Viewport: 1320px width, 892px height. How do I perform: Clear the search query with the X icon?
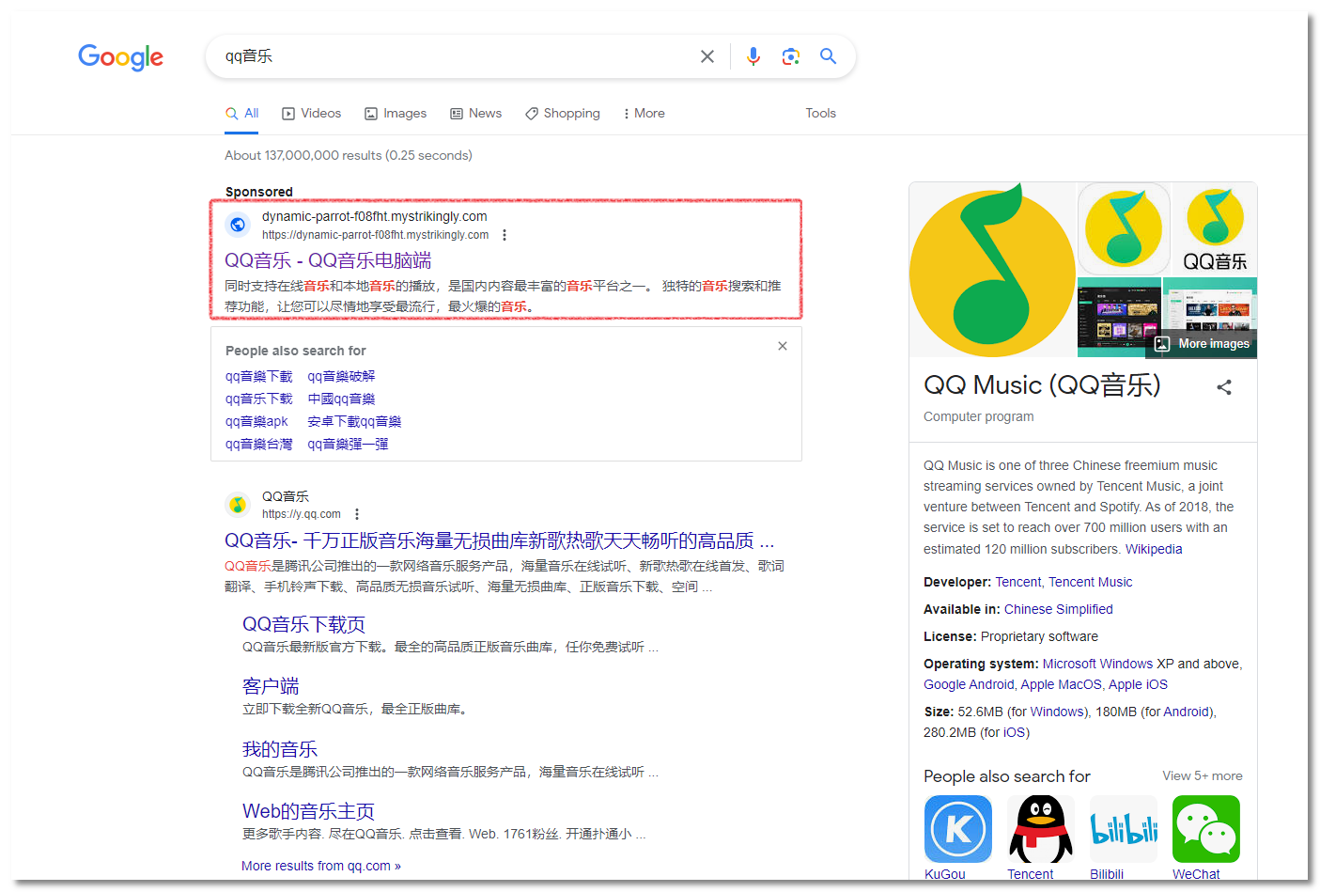coord(707,56)
